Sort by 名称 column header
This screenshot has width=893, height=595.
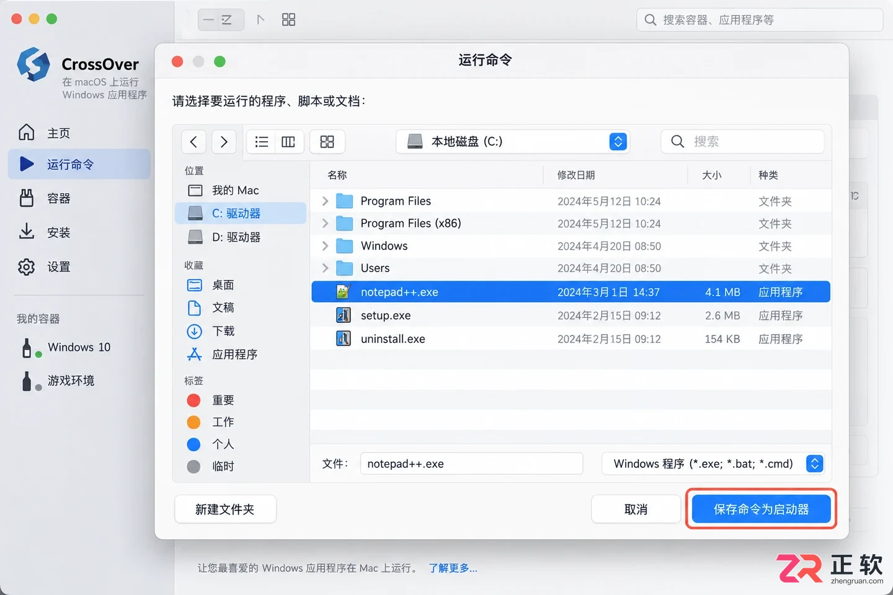[337, 175]
